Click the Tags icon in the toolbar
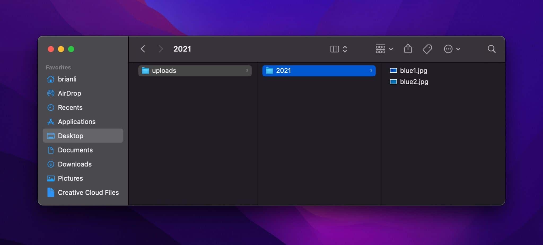Image resolution: width=543 pixels, height=245 pixels. click(427, 49)
